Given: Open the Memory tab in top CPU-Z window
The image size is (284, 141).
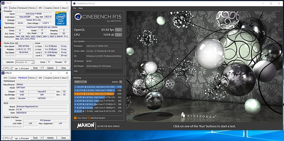Looking at the screenshot, I should (32, 8).
